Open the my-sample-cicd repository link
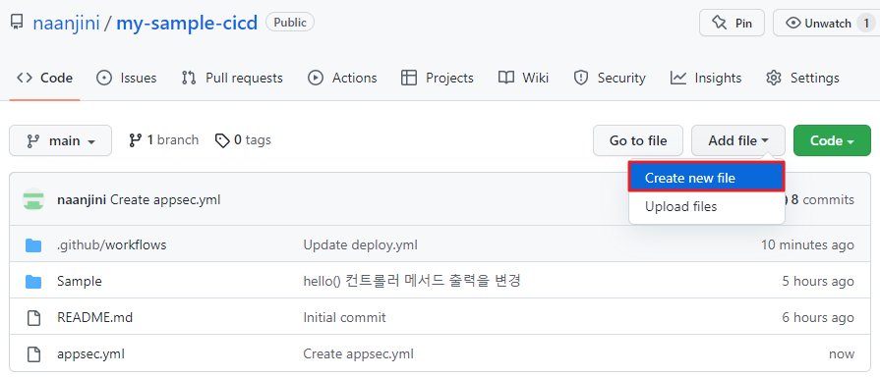880x378 pixels. tap(187, 23)
